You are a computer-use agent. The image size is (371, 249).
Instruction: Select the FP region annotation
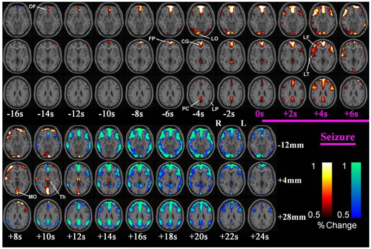[x=152, y=38]
